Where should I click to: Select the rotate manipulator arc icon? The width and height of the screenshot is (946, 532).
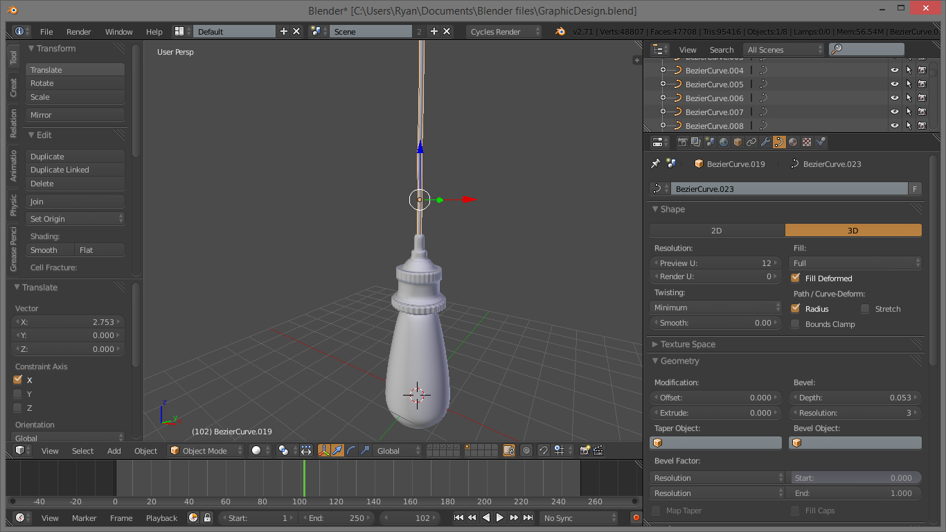coord(351,450)
